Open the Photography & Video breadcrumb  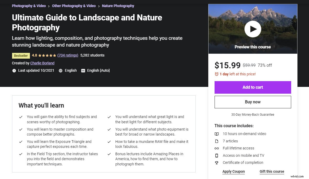[x=29, y=6]
